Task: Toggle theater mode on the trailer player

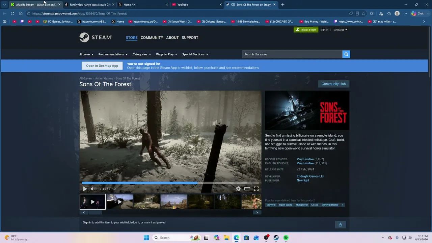Action: coord(247,189)
